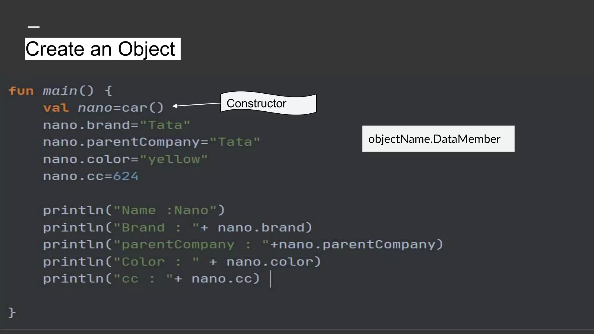Image resolution: width=594 pixels, height=334 pixels.
Task: Click the 'val nano=car()' line
Action: [104, 108]
